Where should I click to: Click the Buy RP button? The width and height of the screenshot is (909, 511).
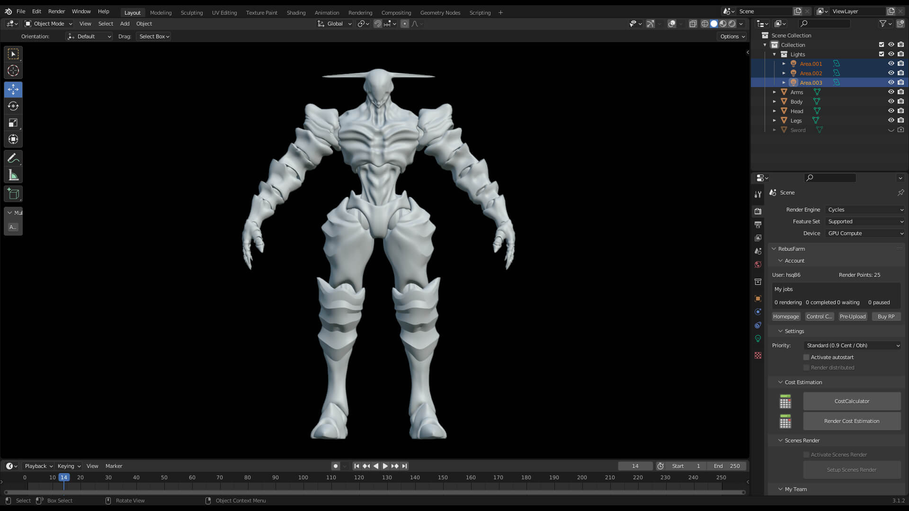886,317
